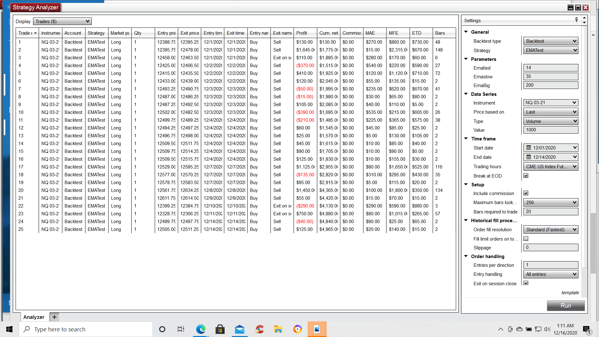This screenshot has height=337, width=599.
Task: Sort by the MAE column header
Action: (x=374, y=33)
